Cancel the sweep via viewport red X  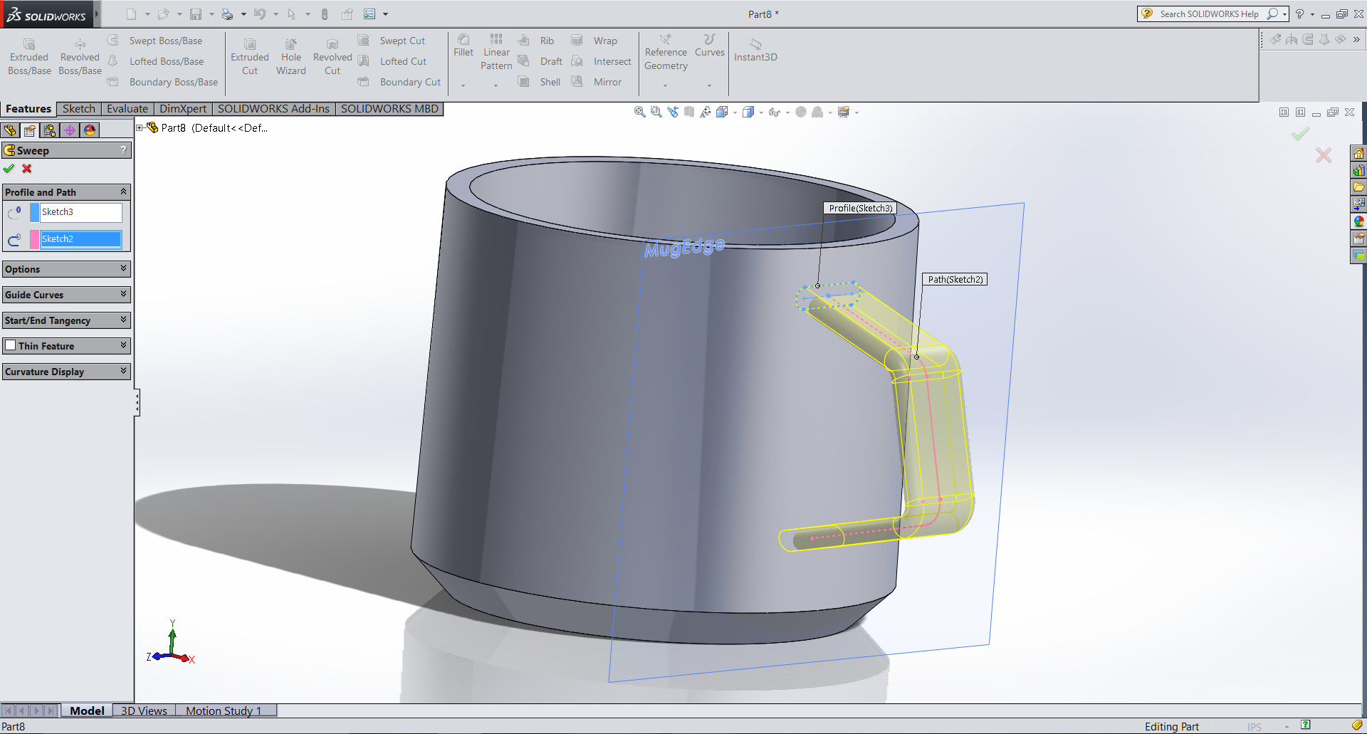[x=1324, y=155]
